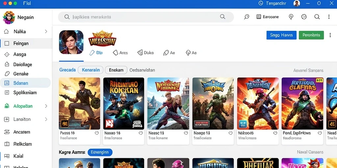337x168 pixels.
Task: Click the blue Srigo Haivis button
Action: click(x=281, y=35)
